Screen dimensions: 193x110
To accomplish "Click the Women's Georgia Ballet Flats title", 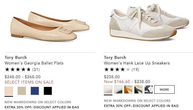I will click(34, 63).
